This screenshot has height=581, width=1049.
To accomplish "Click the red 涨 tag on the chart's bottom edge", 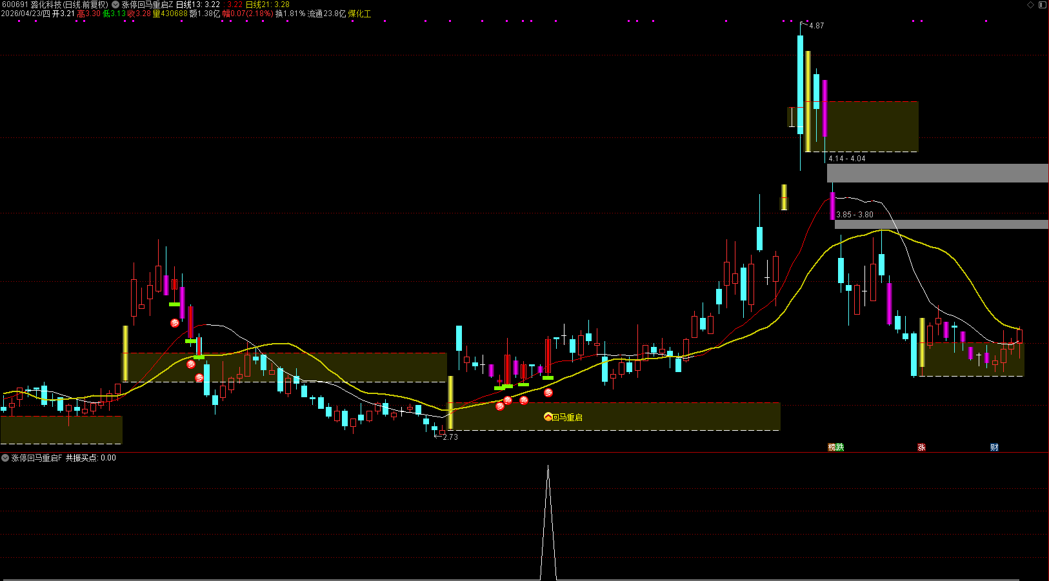I will pos(921,448).
